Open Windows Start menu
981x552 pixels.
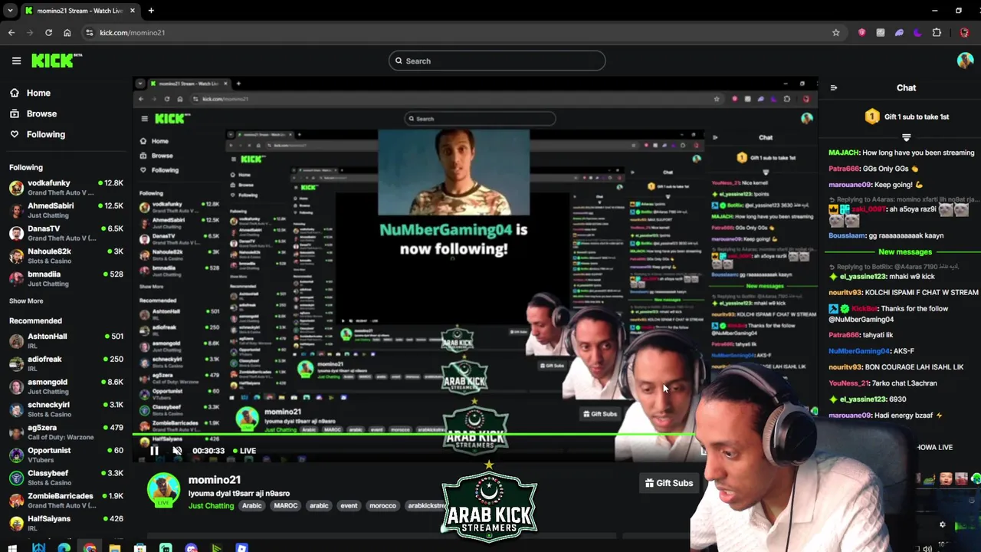[x=12, y=547]
